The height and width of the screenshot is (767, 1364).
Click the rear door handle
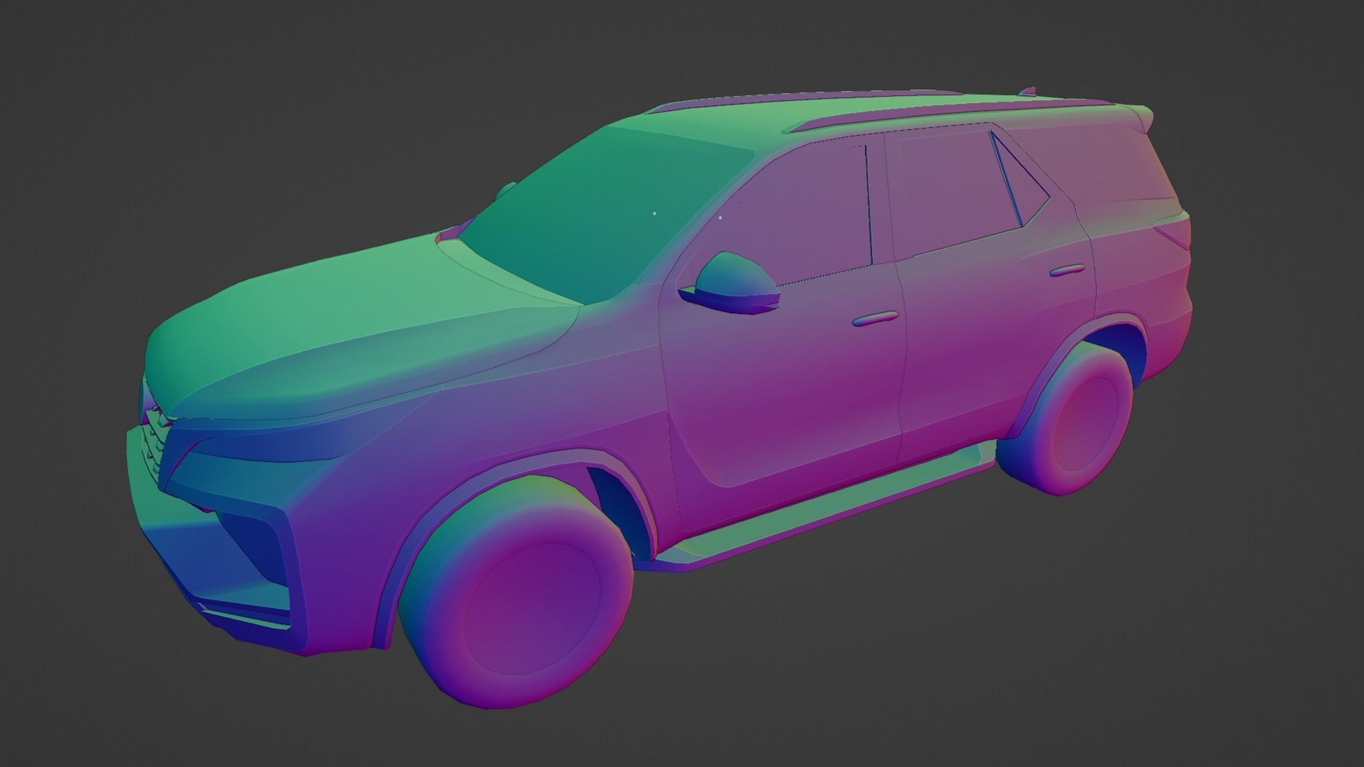tap(1067, 271)
